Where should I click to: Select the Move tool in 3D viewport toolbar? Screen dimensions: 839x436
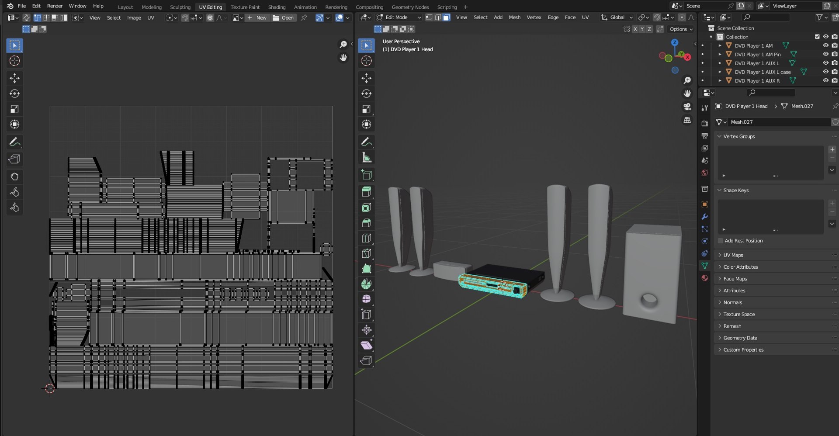coord(366,78)
